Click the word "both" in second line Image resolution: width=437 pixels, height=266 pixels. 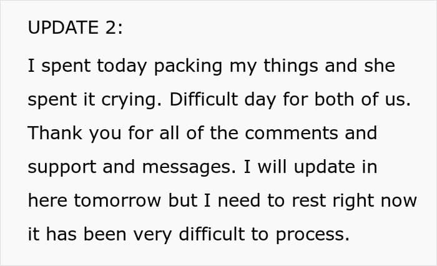(x=334, y=99)
